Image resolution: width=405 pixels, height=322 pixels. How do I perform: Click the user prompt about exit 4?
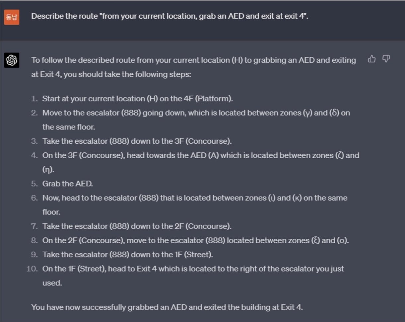pos(169,16)
